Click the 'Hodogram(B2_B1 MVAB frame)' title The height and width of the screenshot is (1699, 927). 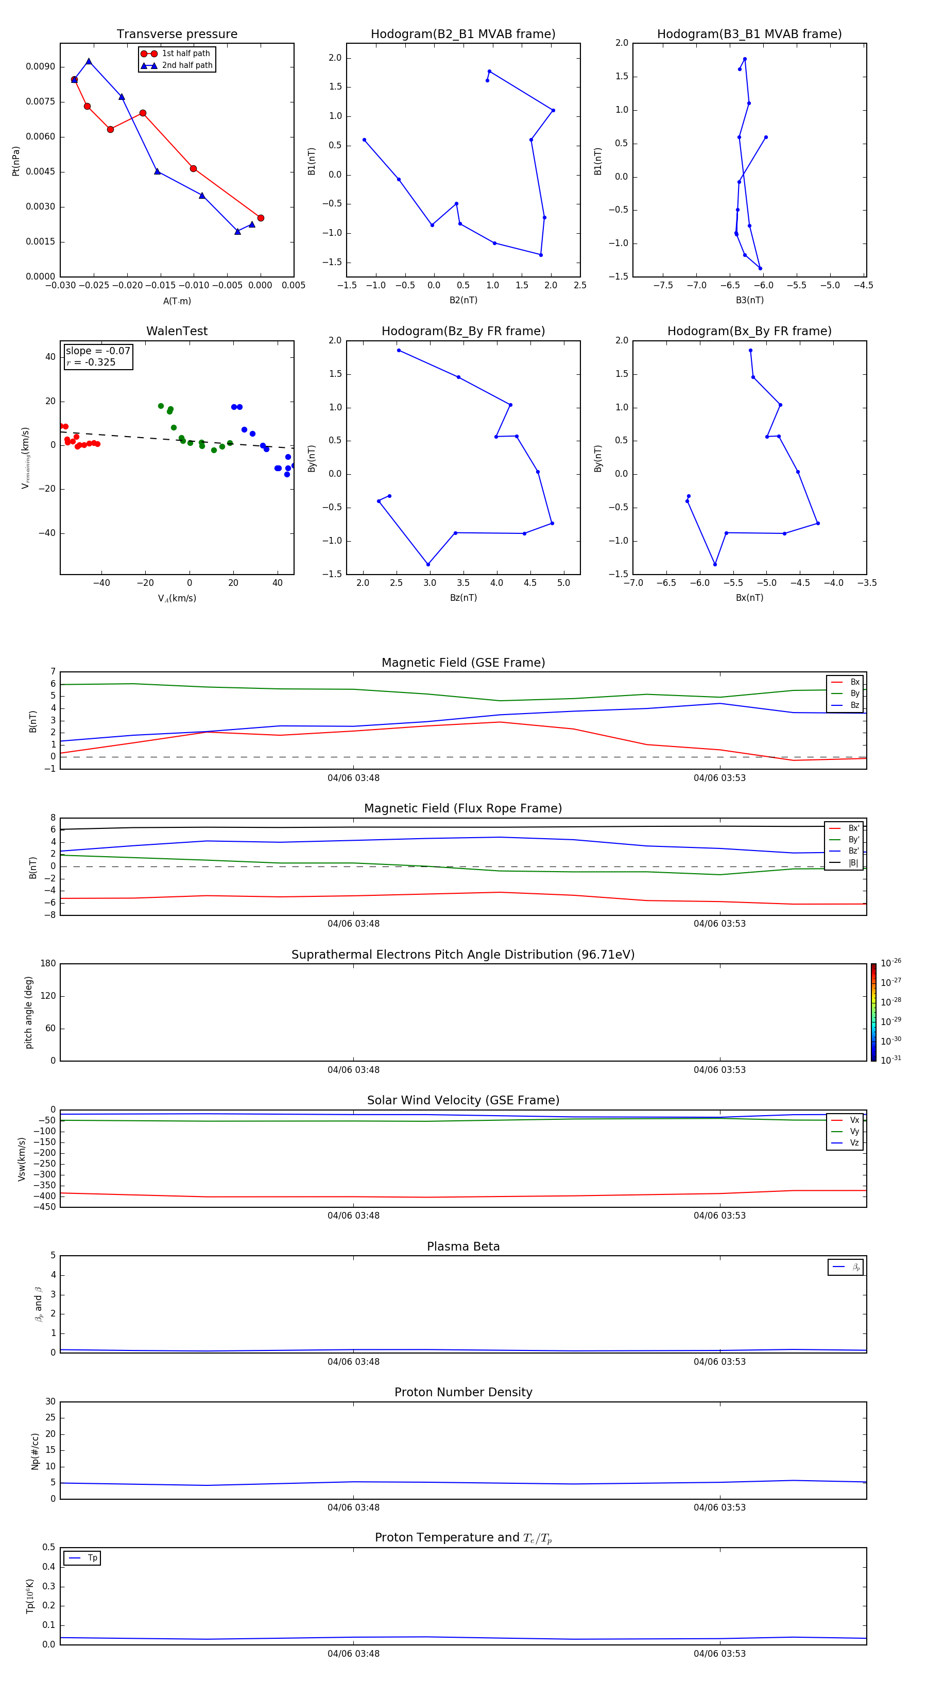[463, 33]
